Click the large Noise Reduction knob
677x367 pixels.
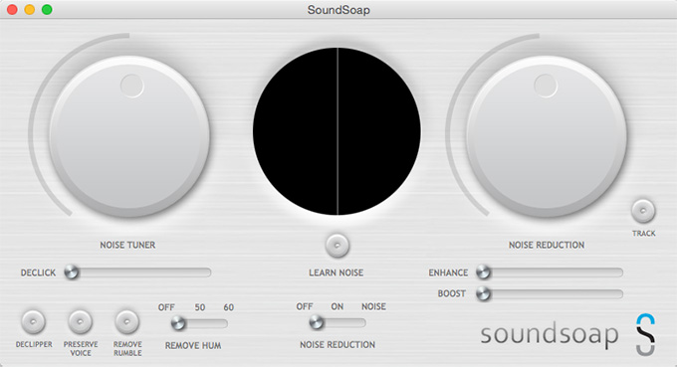(x=547, y=135)
